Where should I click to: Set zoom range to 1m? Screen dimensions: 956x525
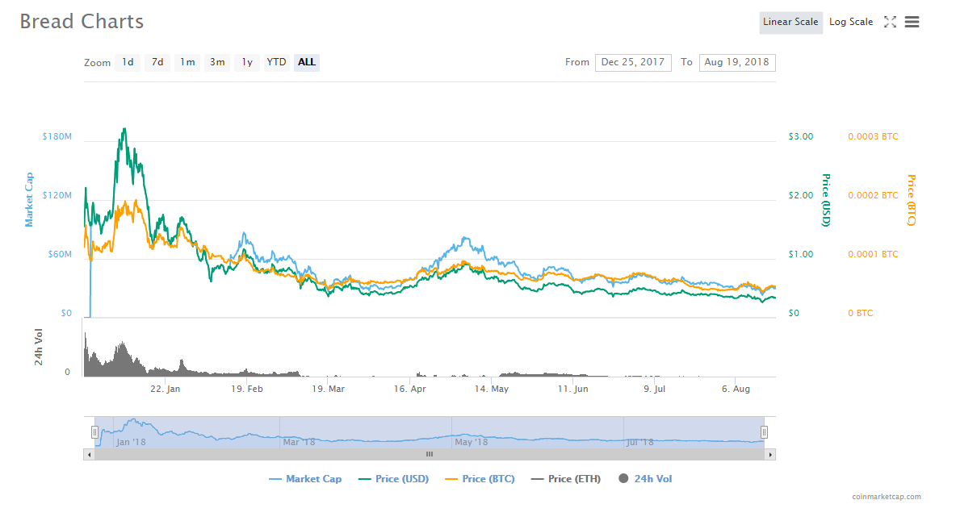[187, 62]
